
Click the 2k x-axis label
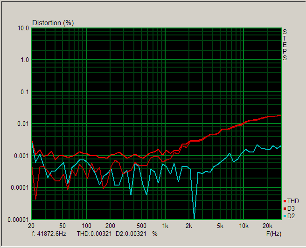[x=189, y=226]
